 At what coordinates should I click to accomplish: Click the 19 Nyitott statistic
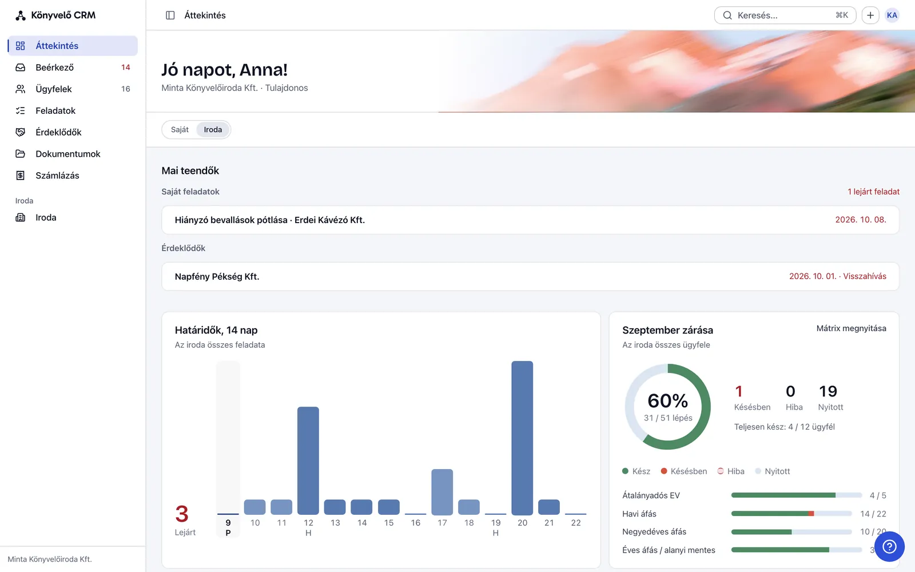pyautogui.click(x=830, y=398)
